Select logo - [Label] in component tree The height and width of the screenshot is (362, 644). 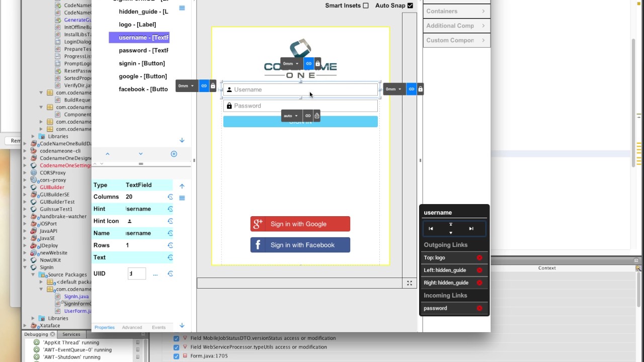137,24
